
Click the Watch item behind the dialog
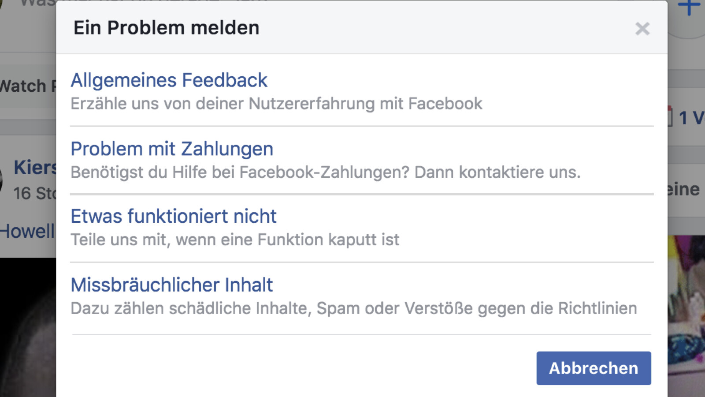click(24, 86)
